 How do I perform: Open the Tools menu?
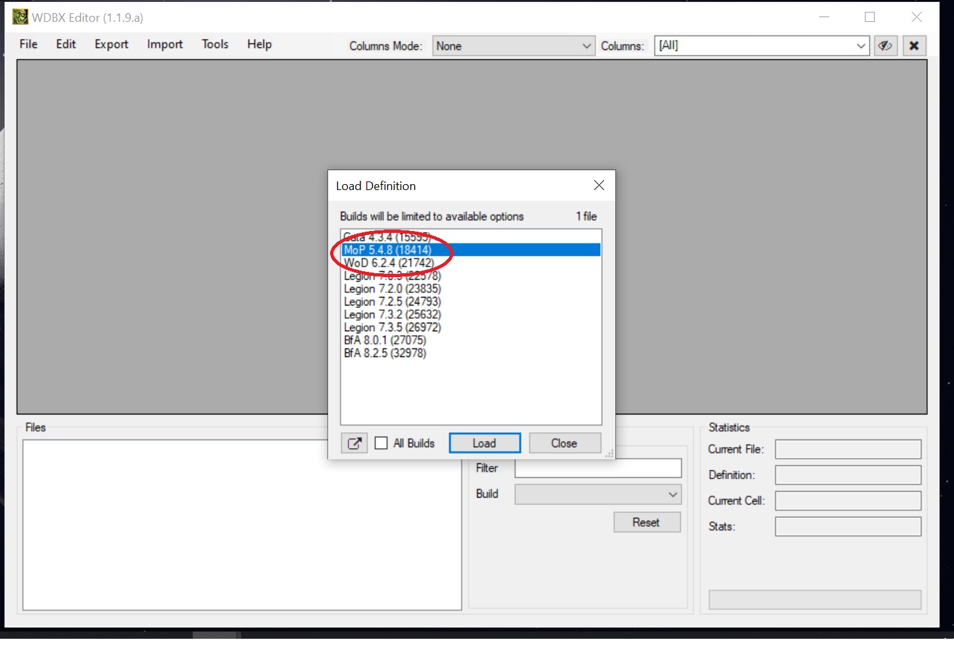[x=215, y=44]
